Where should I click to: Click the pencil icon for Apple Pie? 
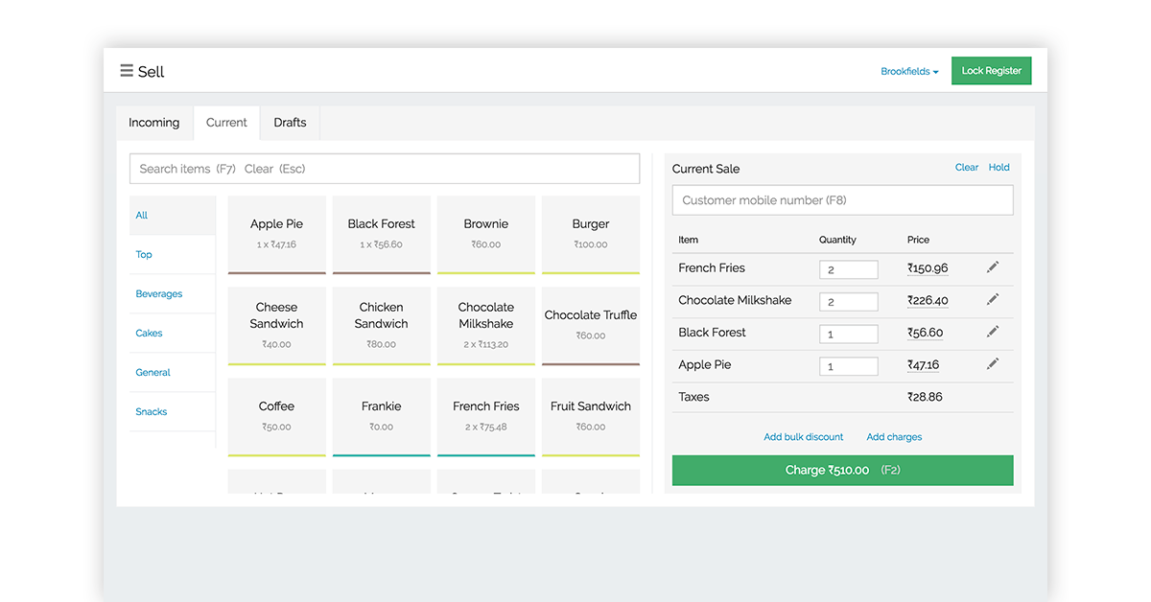[993, 364]
